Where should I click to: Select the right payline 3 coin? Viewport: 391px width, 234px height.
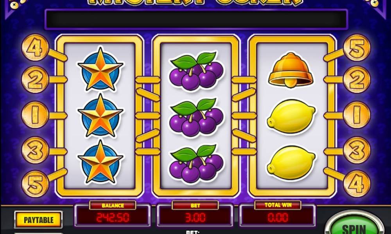(357, 150)
